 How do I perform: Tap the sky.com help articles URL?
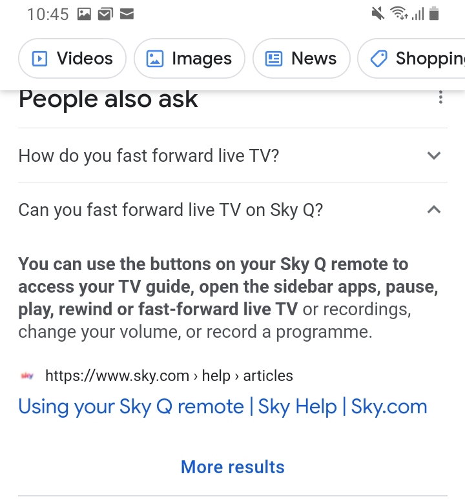pos(169,376)
